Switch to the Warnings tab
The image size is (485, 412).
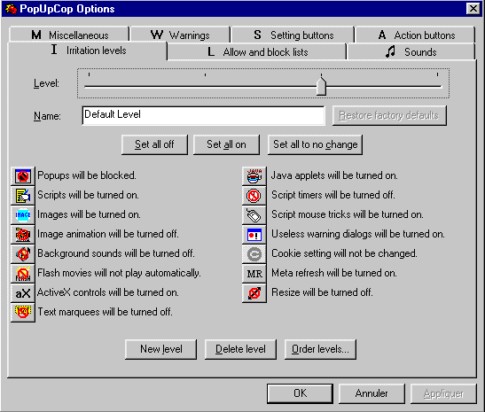pos(180,35)
